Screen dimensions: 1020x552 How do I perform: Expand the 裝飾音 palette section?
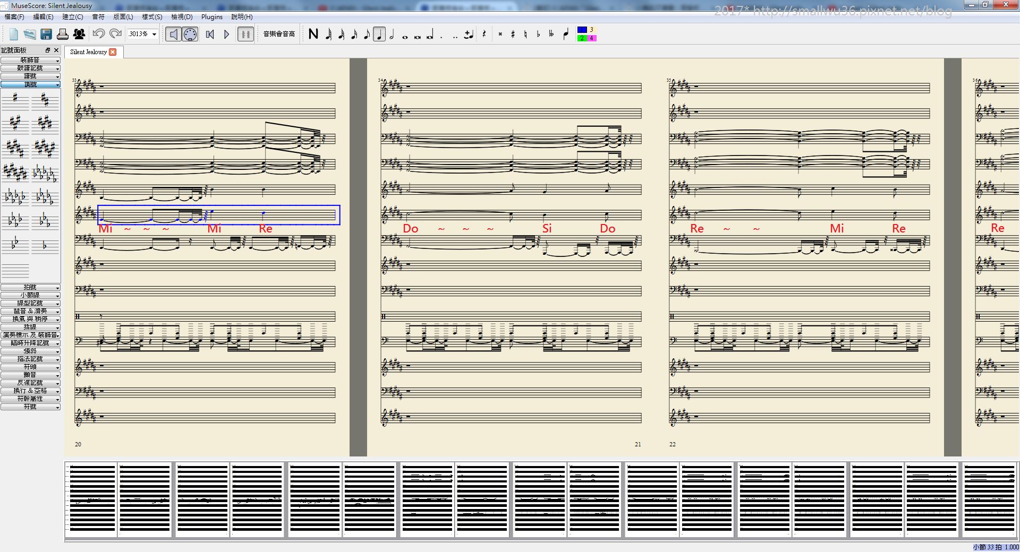(x=30, y=61)
